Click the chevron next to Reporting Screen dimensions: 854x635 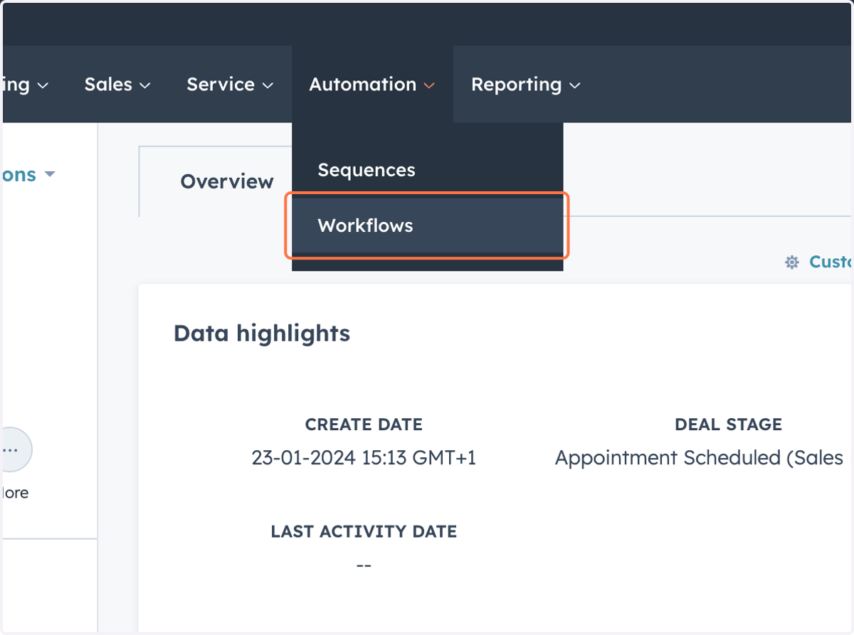[x=575, y=85]
